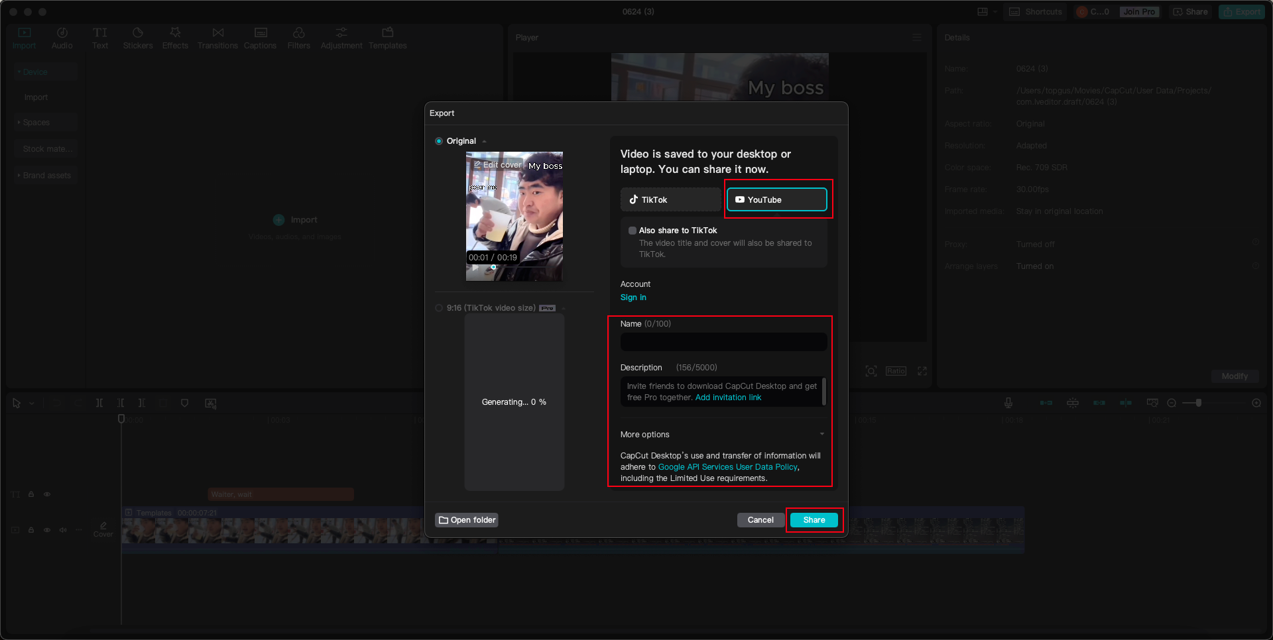Switch to the Effects tab

click(x=175, y=38)
